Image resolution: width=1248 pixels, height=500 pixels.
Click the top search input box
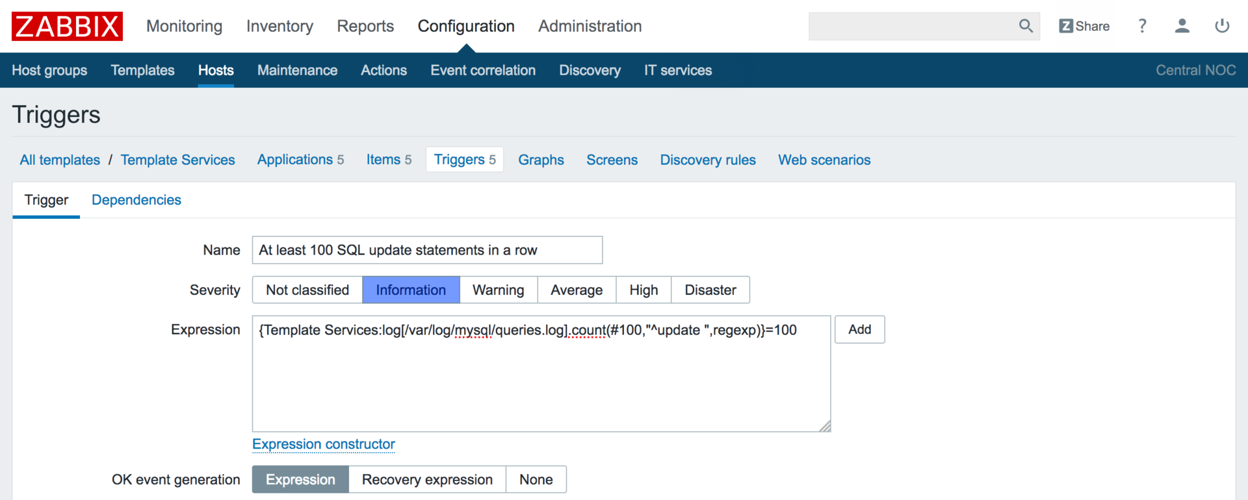click(910, 26)
